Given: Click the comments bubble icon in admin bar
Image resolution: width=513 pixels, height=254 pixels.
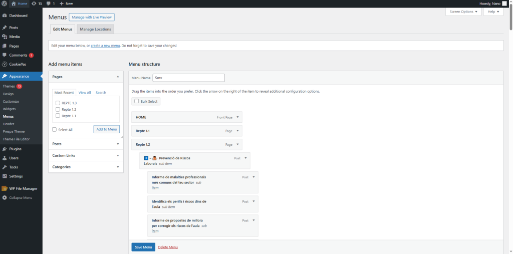Looking at the screenshot, I should pos(49,4).
